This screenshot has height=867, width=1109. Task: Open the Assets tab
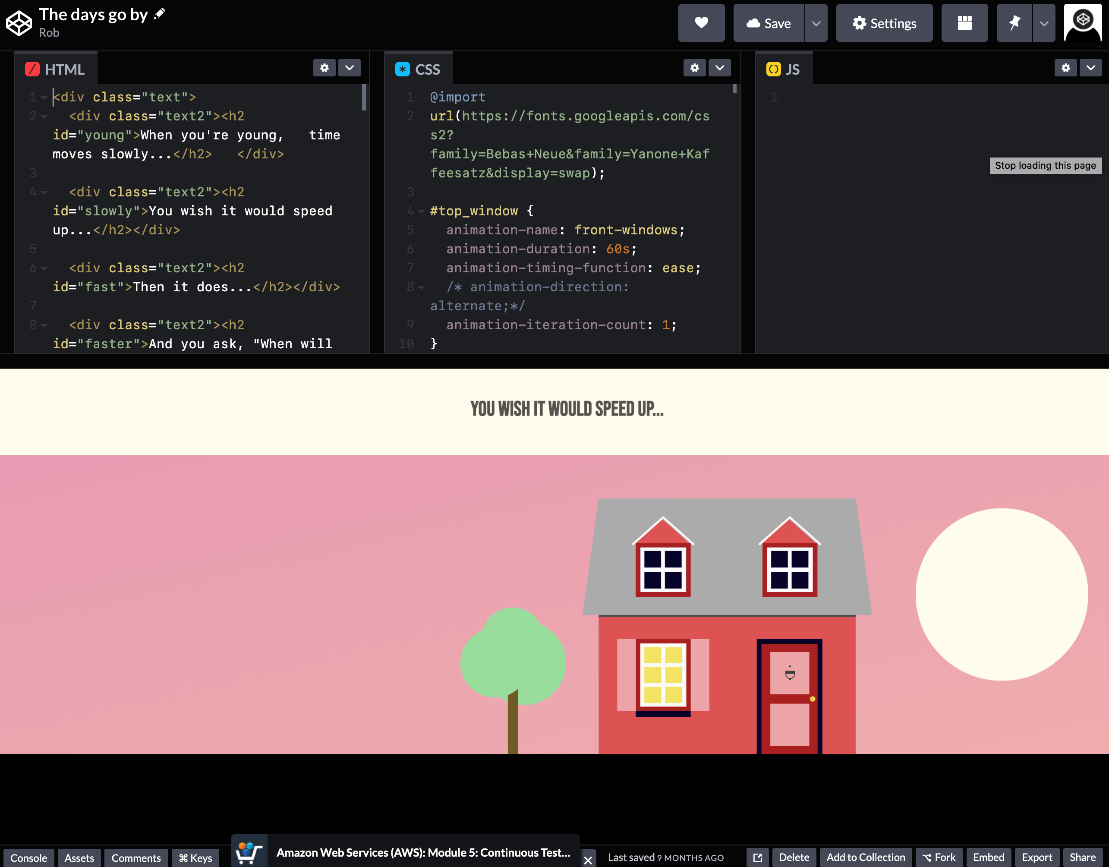[79, 858]
